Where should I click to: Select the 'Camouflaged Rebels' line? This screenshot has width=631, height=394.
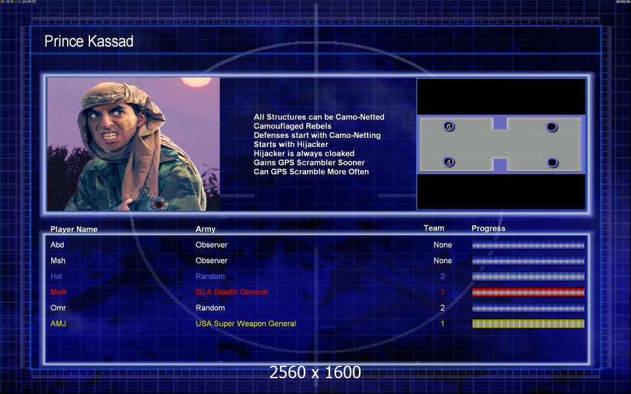[292, 126]
